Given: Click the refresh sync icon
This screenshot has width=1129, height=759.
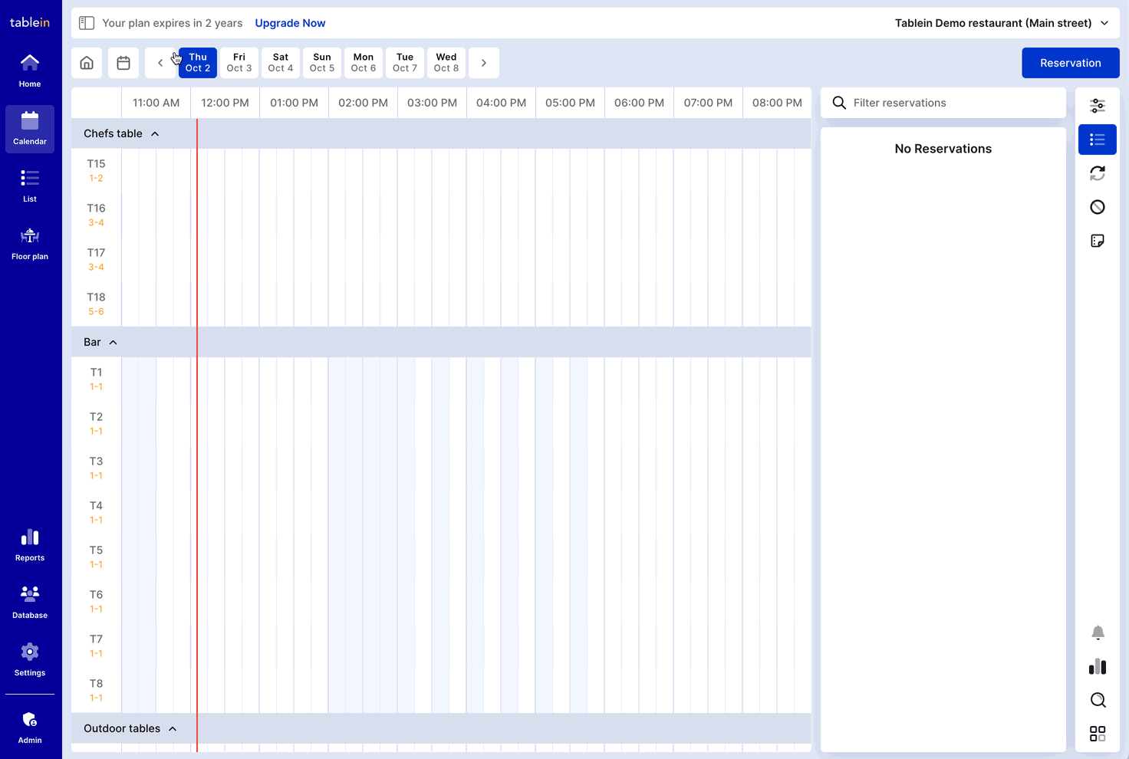Looking at the screenshot, I should point(1098,173).
